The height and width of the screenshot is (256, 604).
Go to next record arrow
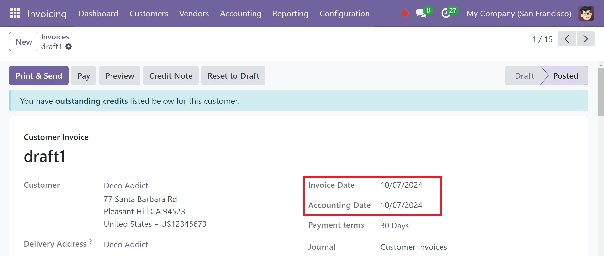point(585,39)
